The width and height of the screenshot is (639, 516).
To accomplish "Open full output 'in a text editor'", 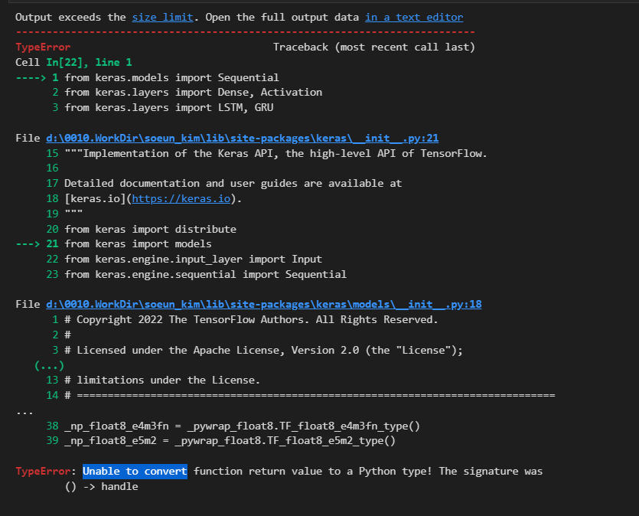I will click(414, 17).
